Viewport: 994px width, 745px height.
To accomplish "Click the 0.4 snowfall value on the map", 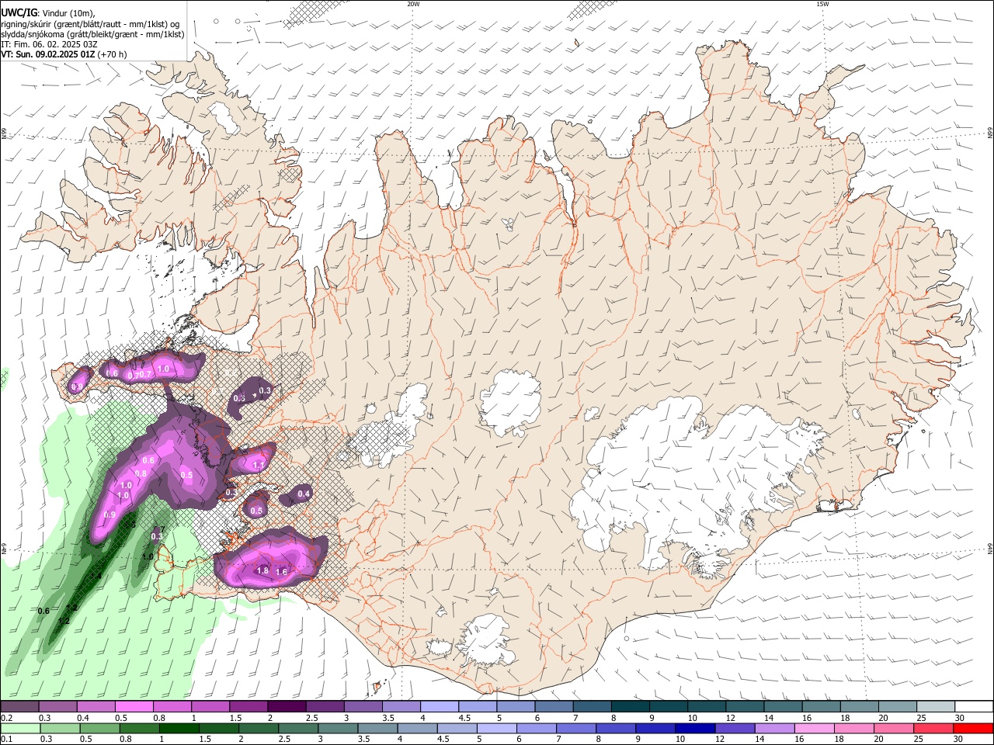I will [x=304, y=494].
